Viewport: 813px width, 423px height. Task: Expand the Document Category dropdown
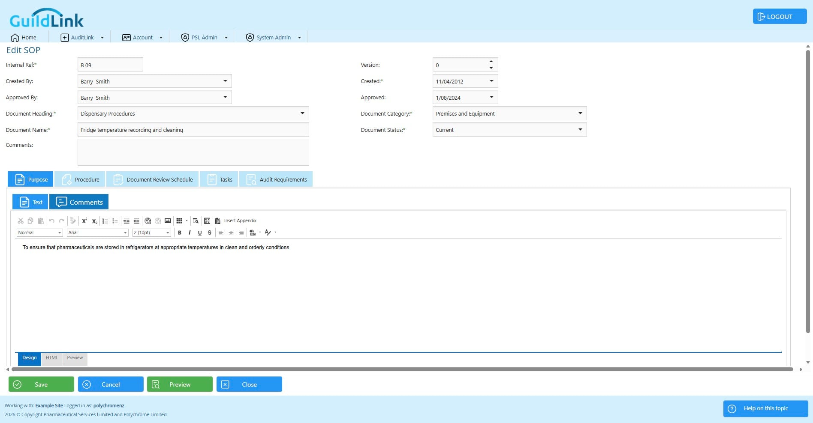pos(580,113)
